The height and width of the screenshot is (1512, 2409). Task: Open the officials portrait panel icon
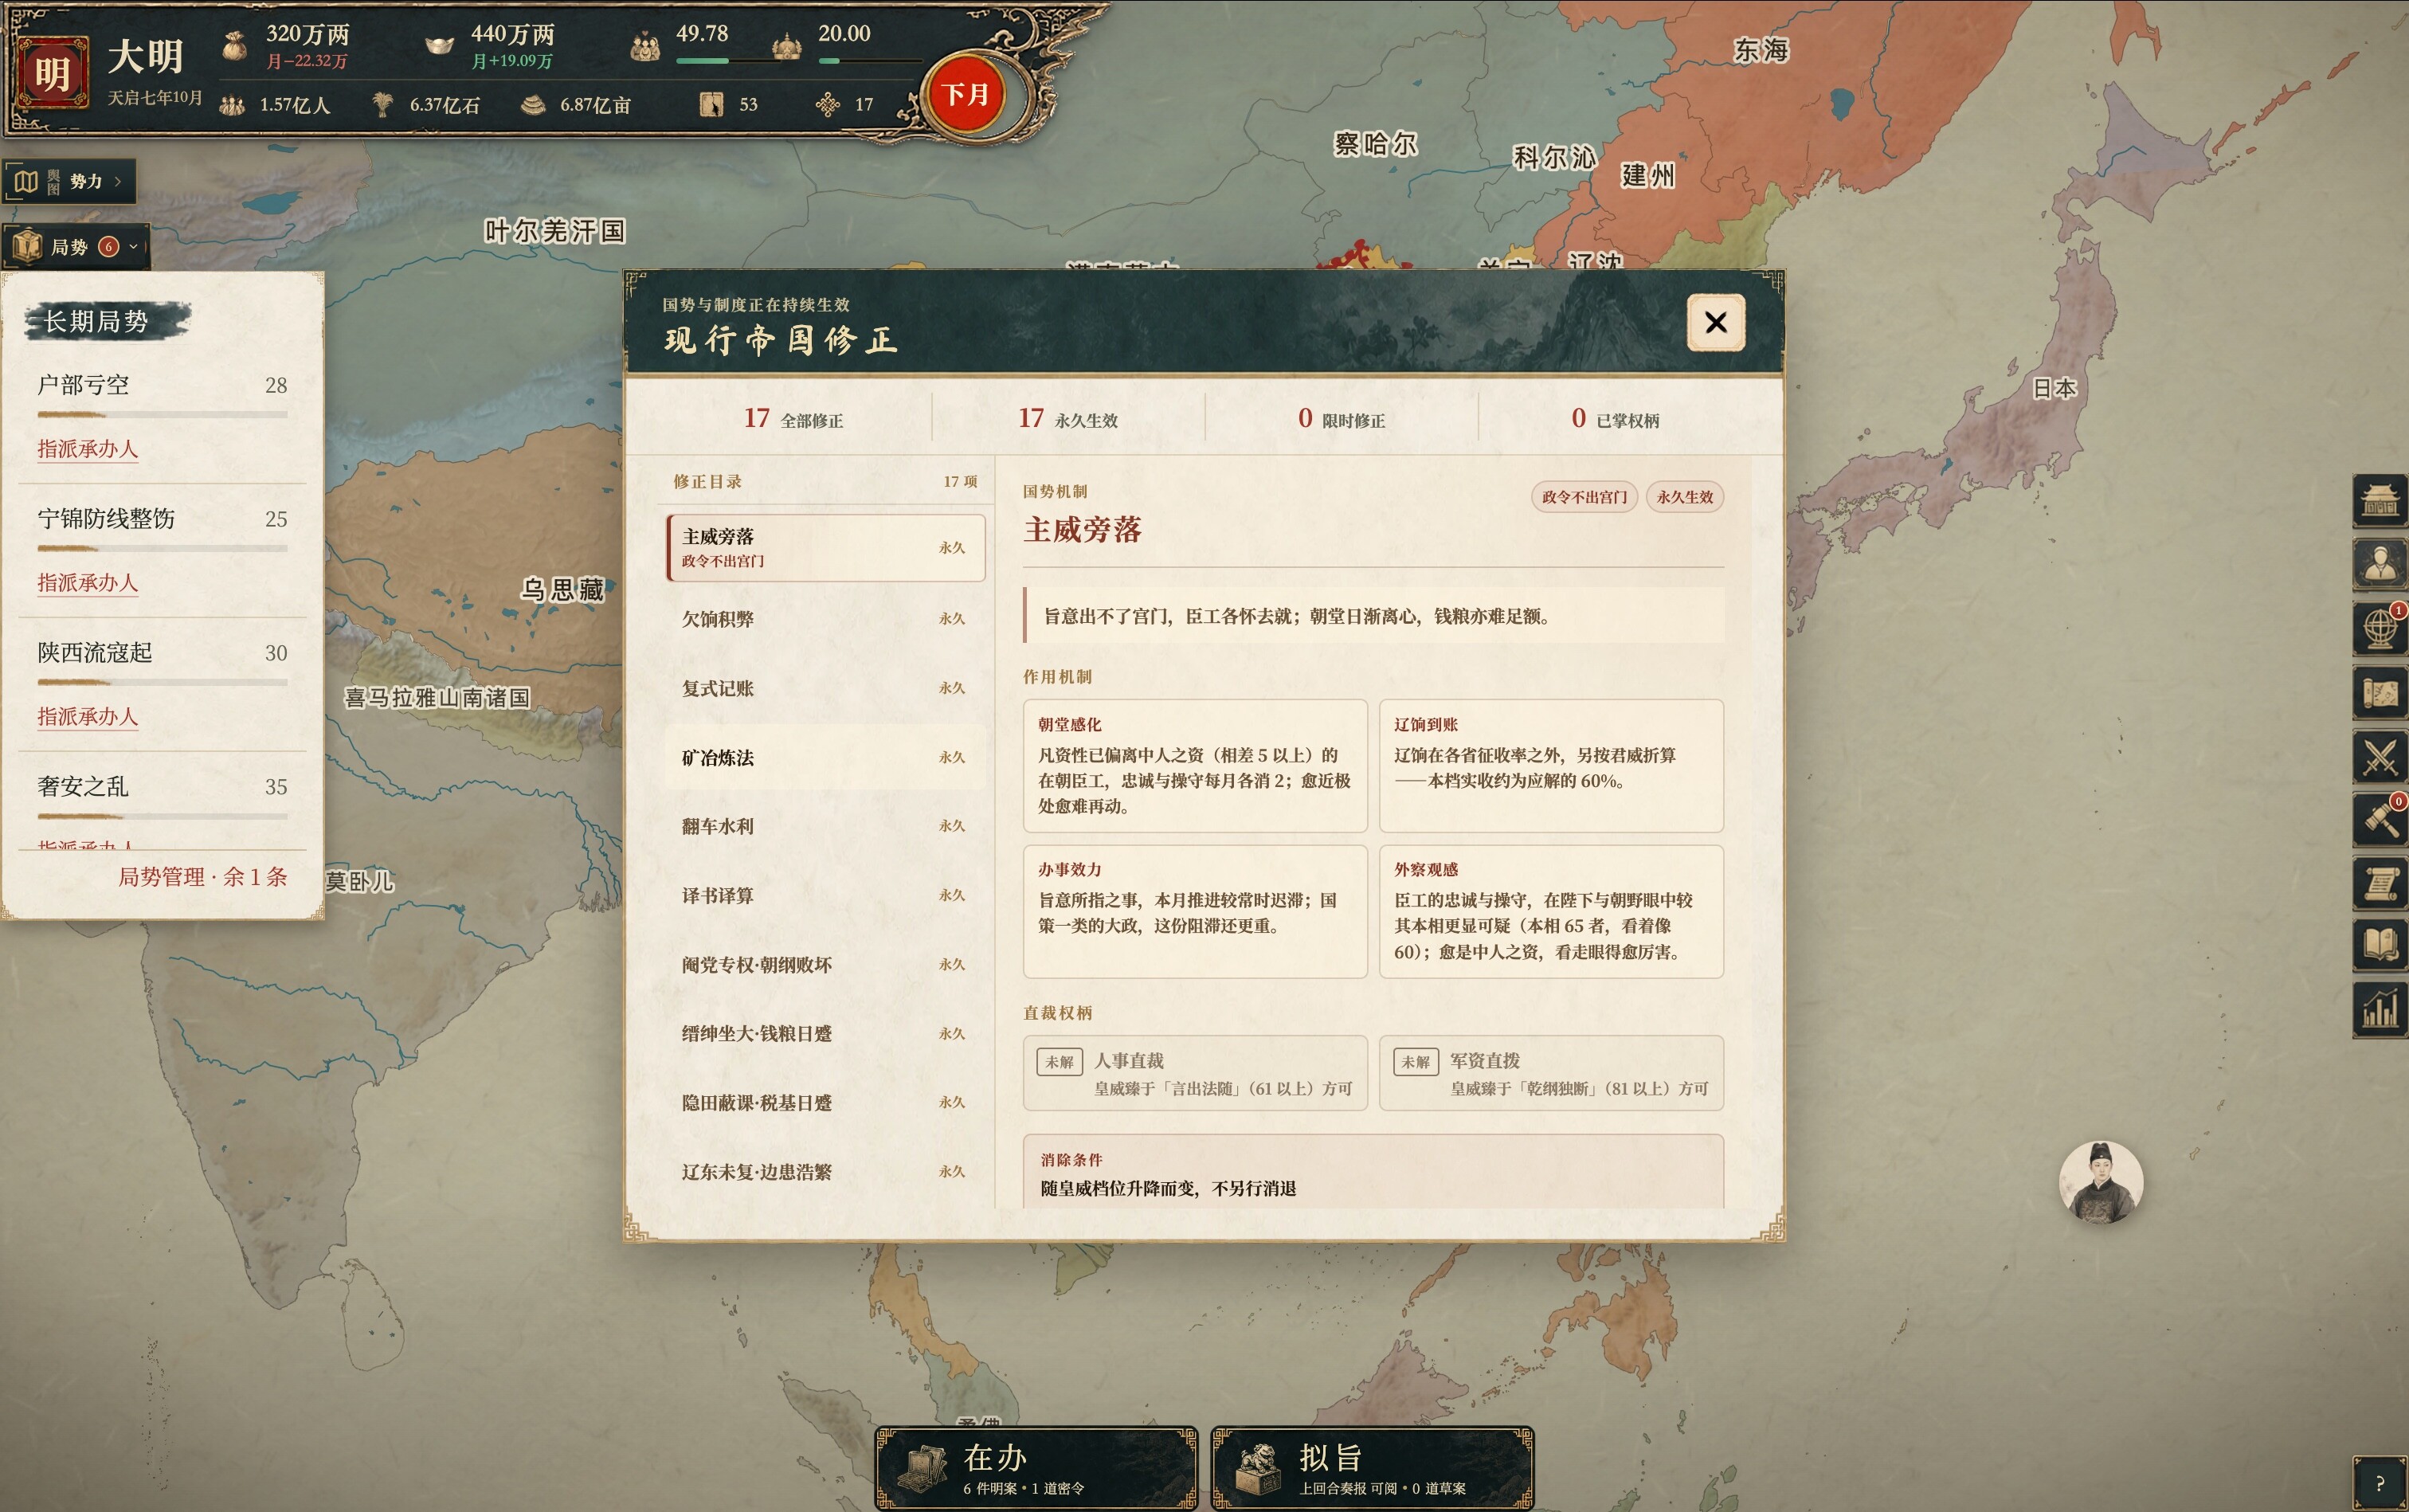[x=2379, y=564]
